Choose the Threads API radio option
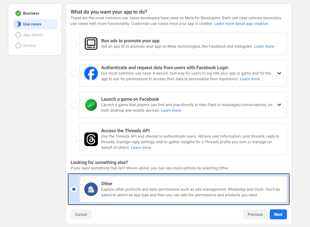Viewport: 310px width, 227px height. (x=74, y=139)
